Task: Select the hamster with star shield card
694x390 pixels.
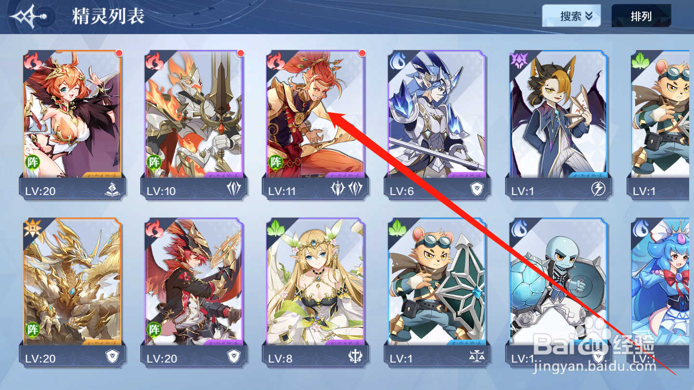Action: [437, 292]
